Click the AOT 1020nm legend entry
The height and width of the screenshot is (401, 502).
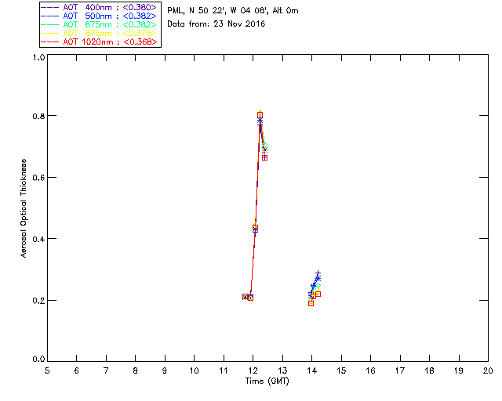point(99,42)
